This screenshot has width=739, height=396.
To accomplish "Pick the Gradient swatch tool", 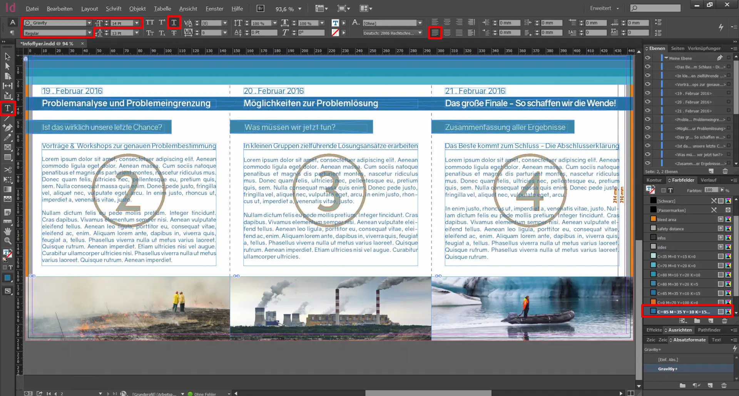I will (8, 189).
